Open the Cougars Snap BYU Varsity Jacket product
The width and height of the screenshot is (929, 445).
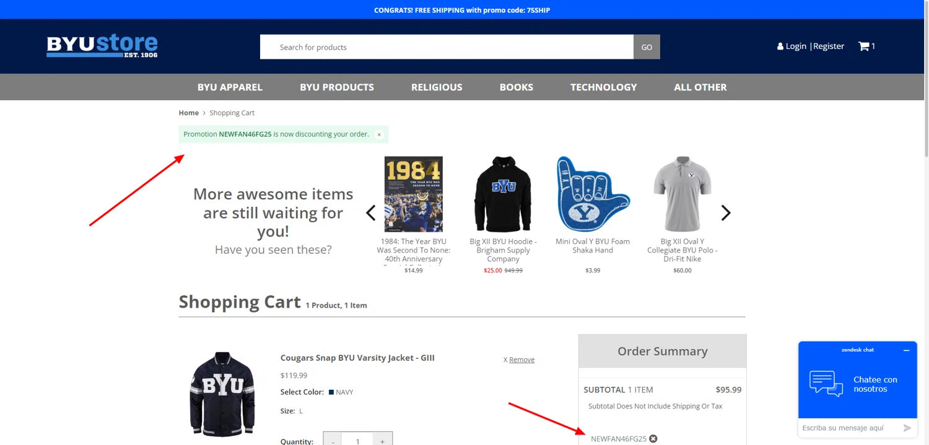coord(357,358)
